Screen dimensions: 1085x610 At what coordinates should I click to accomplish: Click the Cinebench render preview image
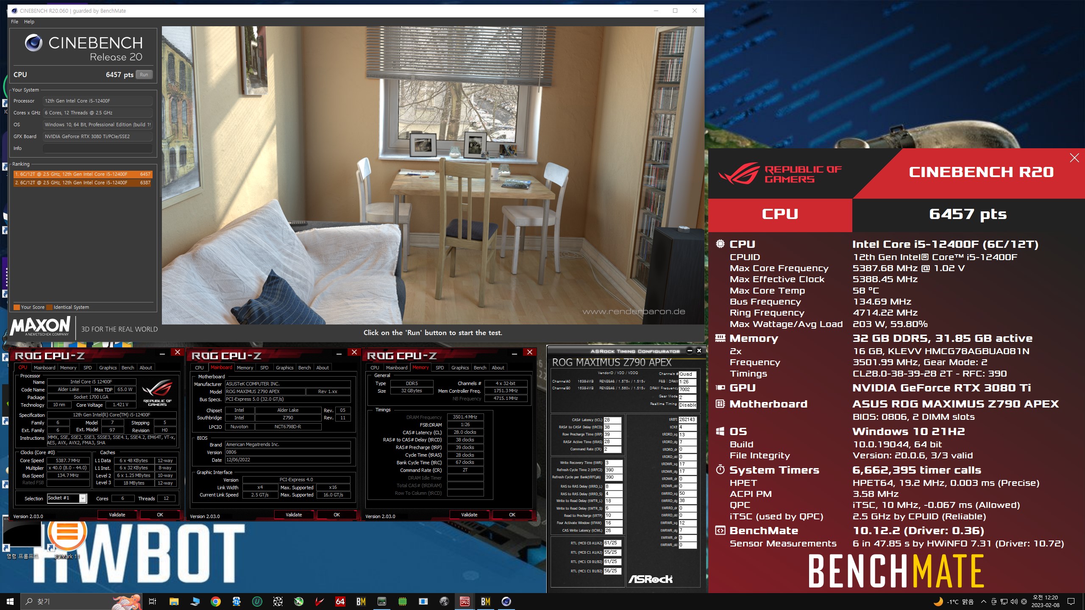[433, 175]
